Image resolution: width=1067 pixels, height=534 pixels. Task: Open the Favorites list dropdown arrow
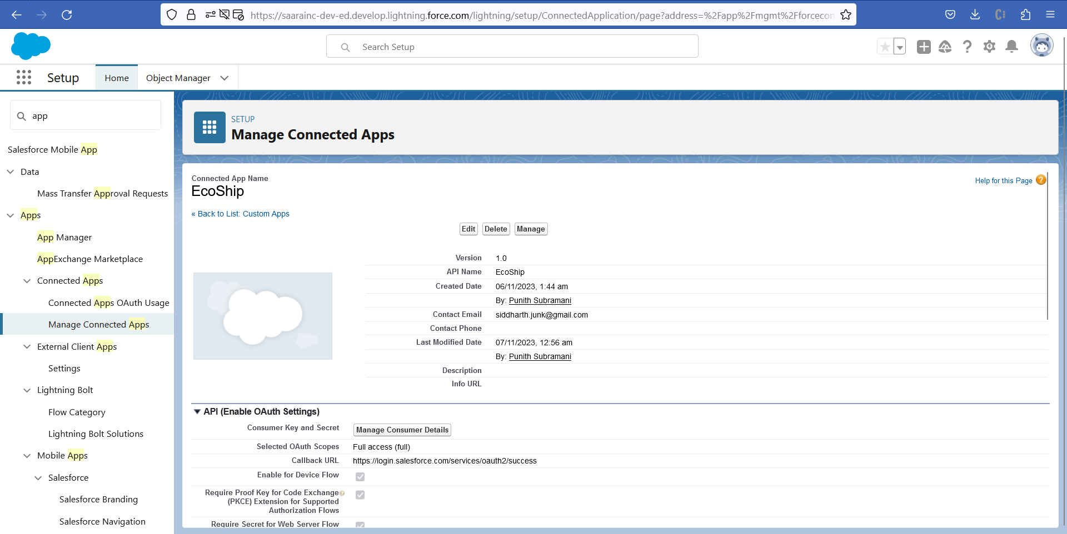click(x=900, y=47)
